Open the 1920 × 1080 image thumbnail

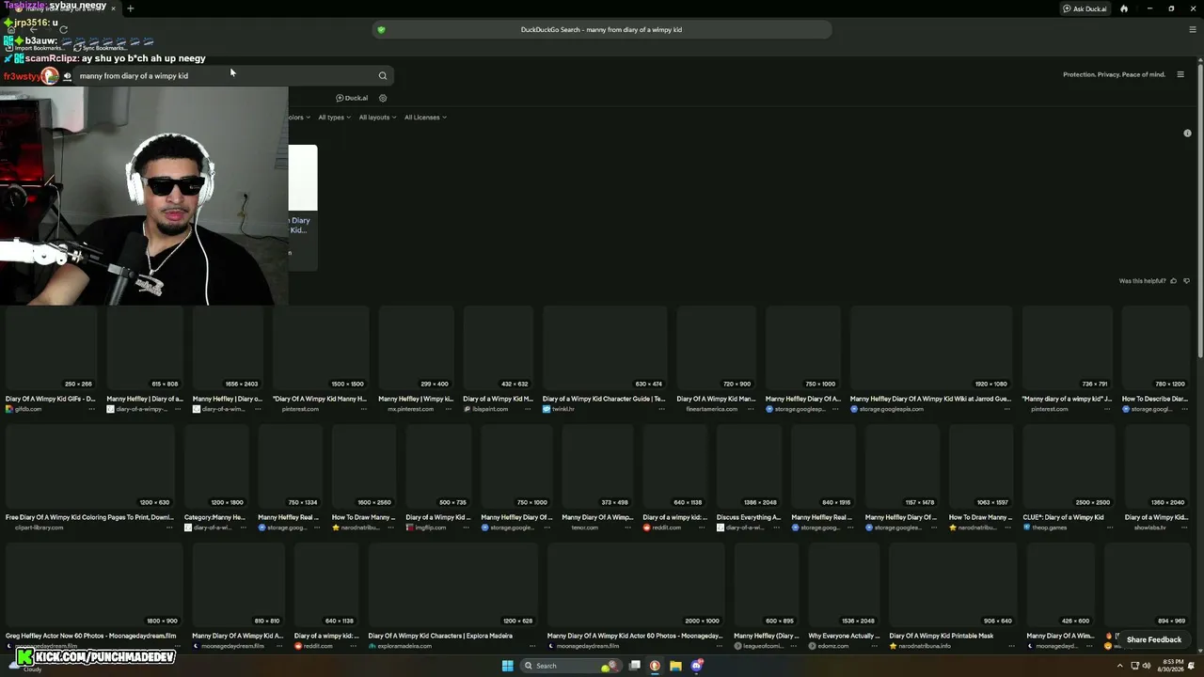(931, 348)
